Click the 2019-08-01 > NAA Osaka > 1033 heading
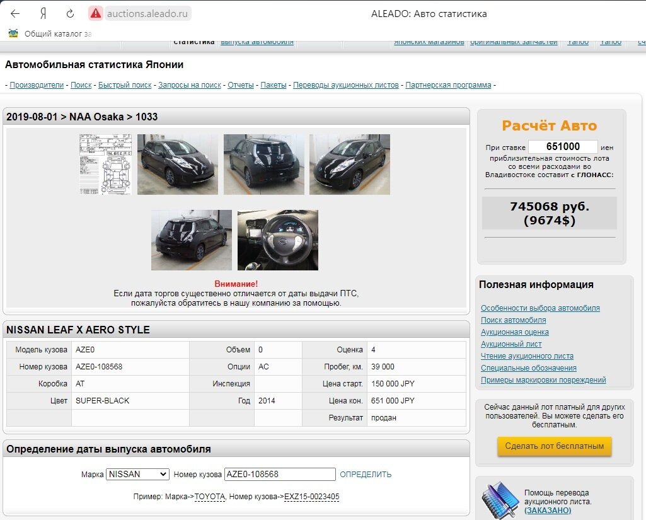 [x=82, y=117]
